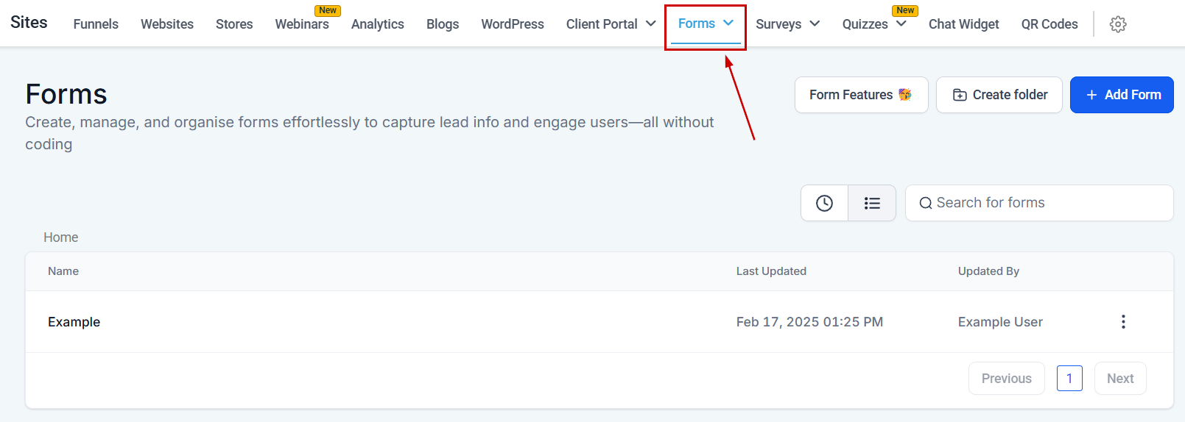Select page 1 in pagination
This screenshot has width=1185, height=422.
(1069, 379)
